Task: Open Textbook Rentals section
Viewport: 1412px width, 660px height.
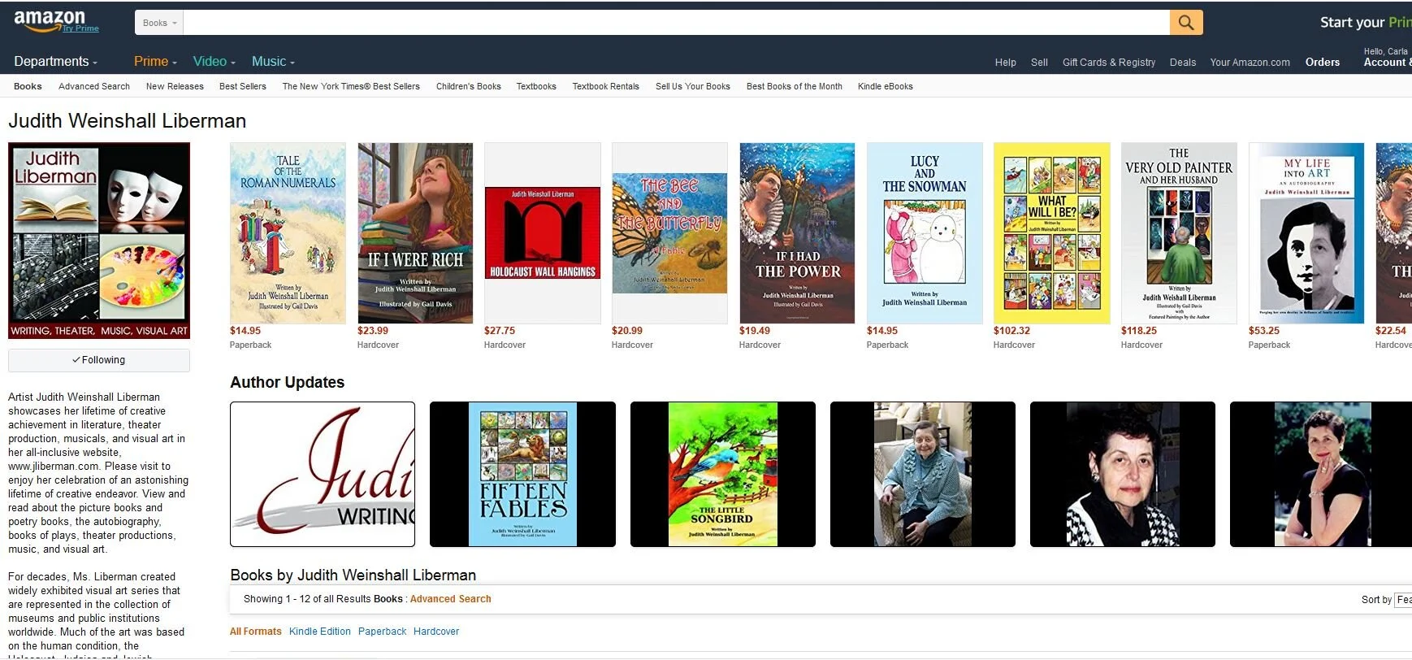Action: [606, 86]
